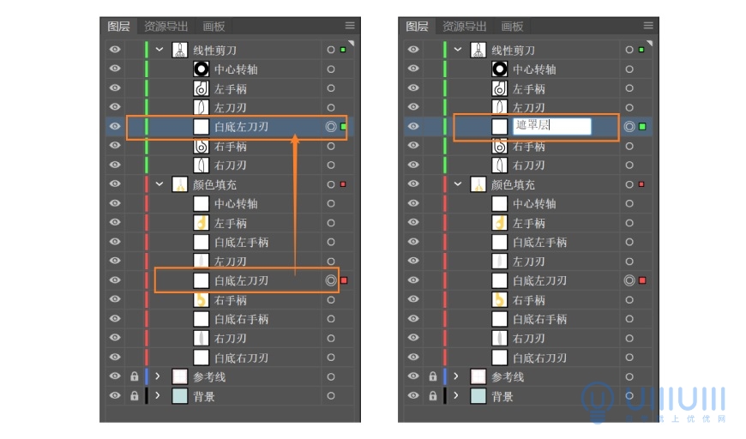Open the right Layers panel hamburger menu
The image size is (746, 439).
coord(648,26)
